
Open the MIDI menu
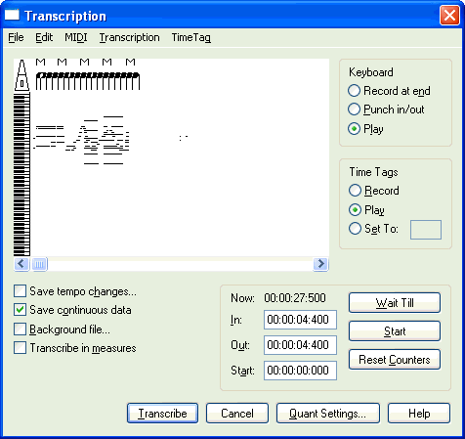76,37
